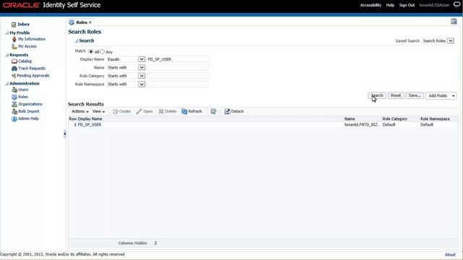Open Name operator dropdown
Screen dimensions: 463x260
[142, 67]
